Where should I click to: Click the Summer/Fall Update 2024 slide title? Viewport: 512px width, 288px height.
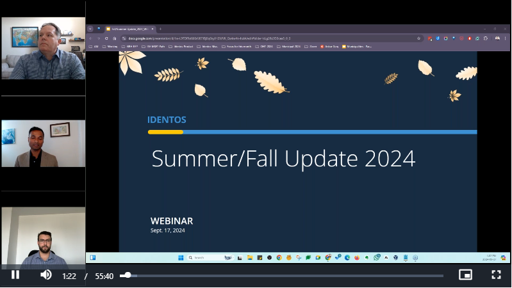[x=283, y=159]
